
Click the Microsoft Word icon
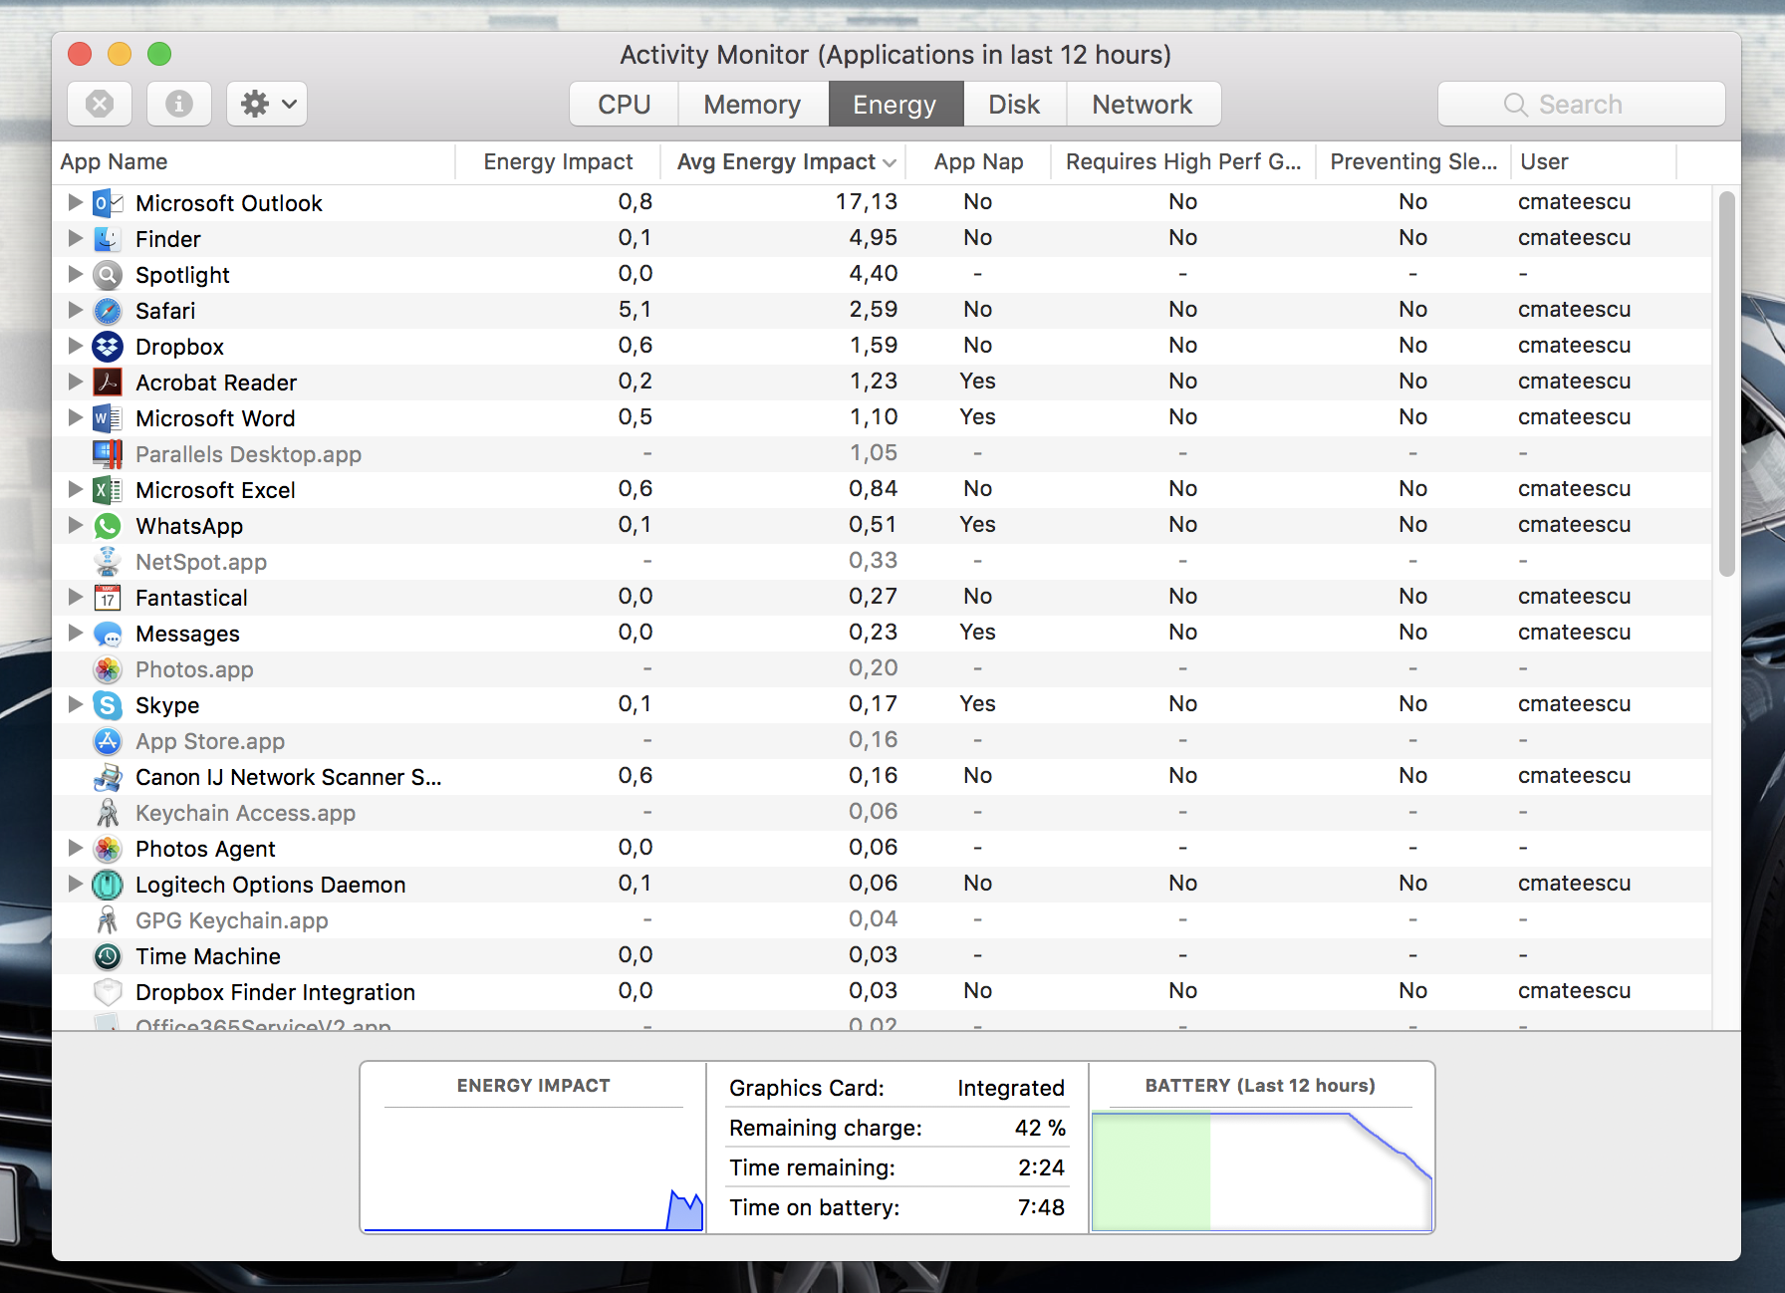[108, 418]
